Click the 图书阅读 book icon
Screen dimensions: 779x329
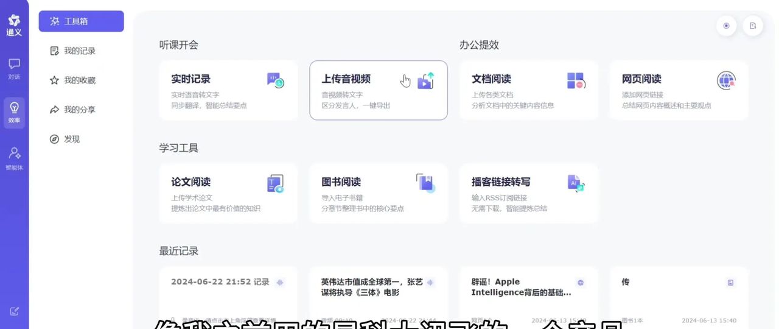[x=426, y=183]
